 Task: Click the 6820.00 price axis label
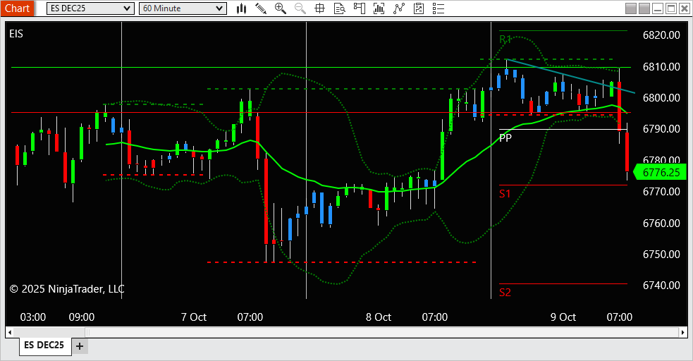tap(661, 35)
